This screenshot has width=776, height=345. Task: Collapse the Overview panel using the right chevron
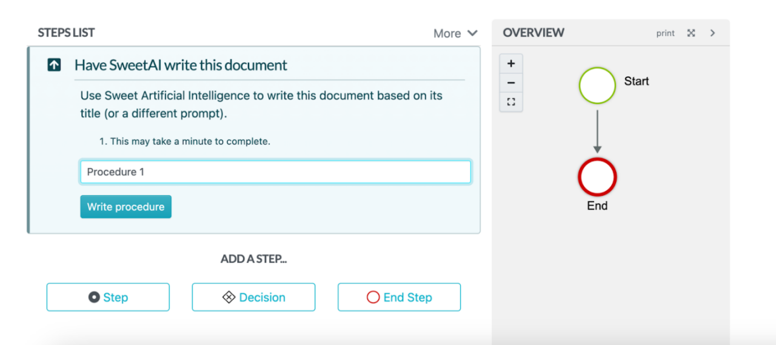713,33
